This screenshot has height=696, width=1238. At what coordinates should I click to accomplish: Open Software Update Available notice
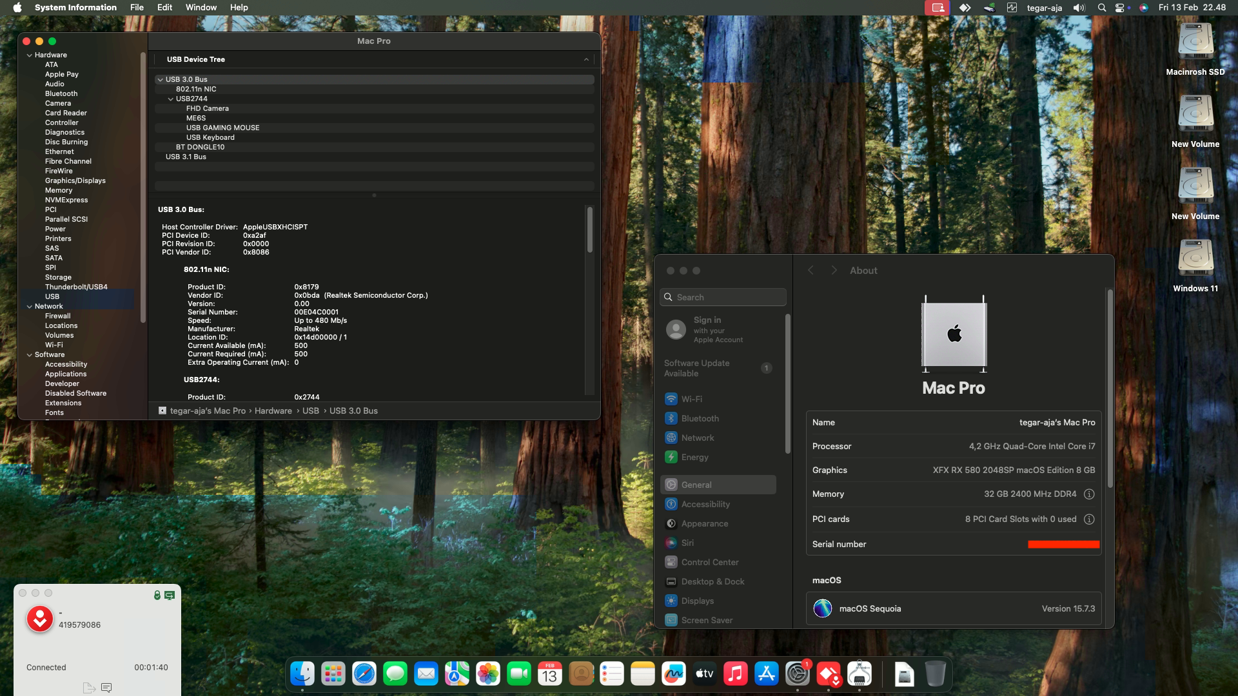coord(718,368)
